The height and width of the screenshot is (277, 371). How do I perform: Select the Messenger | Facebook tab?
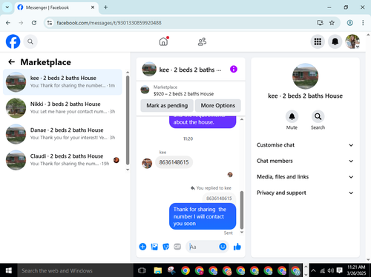56,7
